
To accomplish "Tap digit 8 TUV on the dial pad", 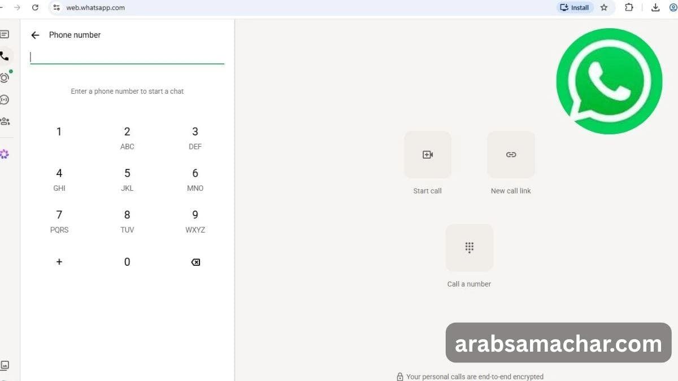I will coord(127,221).
